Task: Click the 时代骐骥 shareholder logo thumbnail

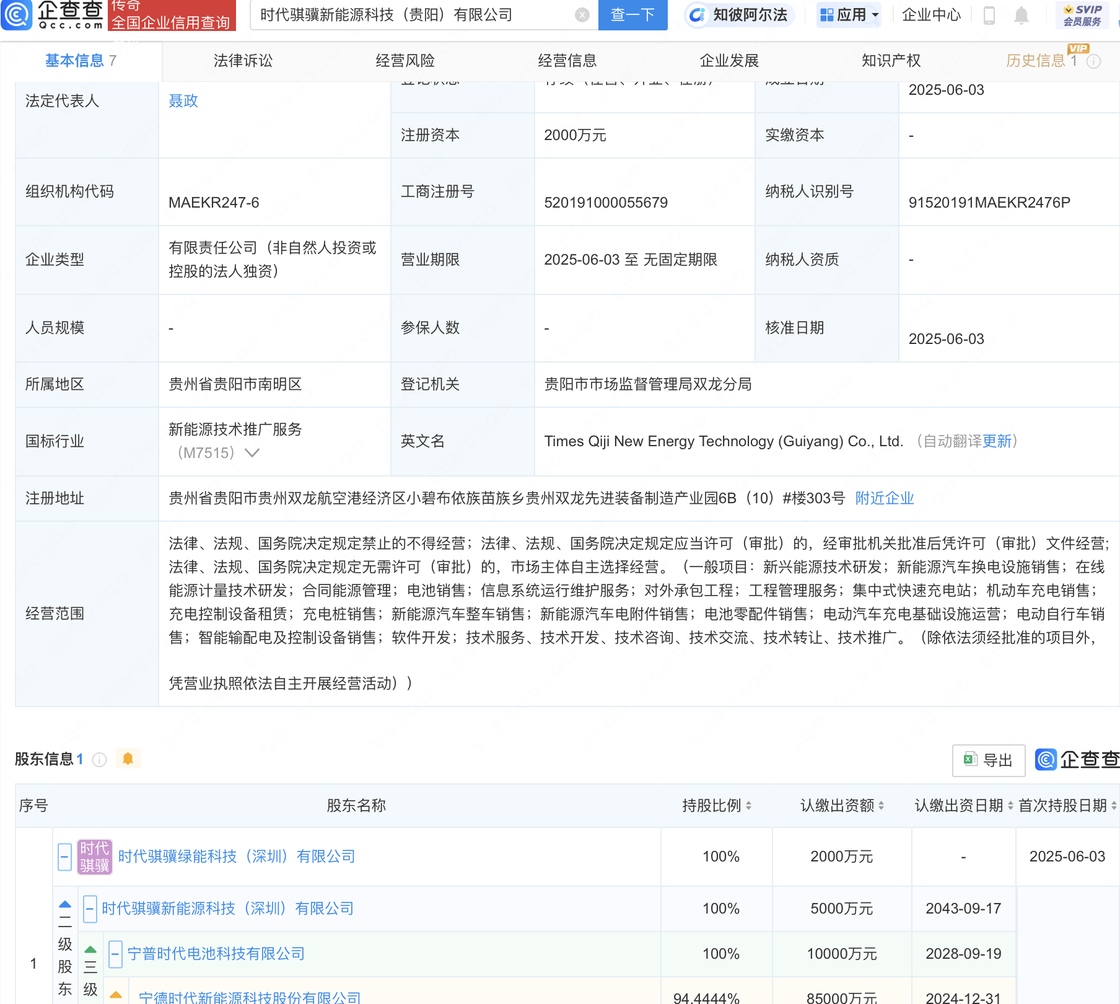Action: (94, 856)
